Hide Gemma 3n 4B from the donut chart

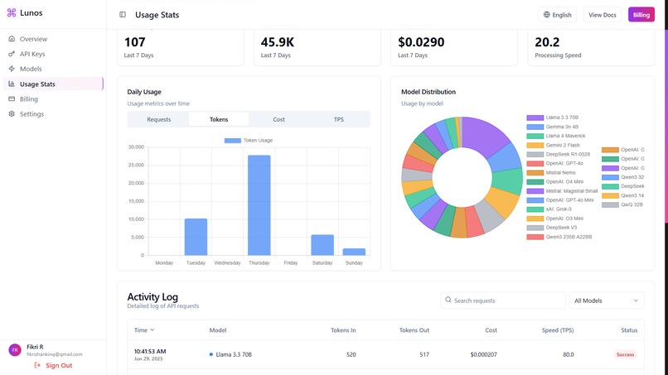(553, 127)
